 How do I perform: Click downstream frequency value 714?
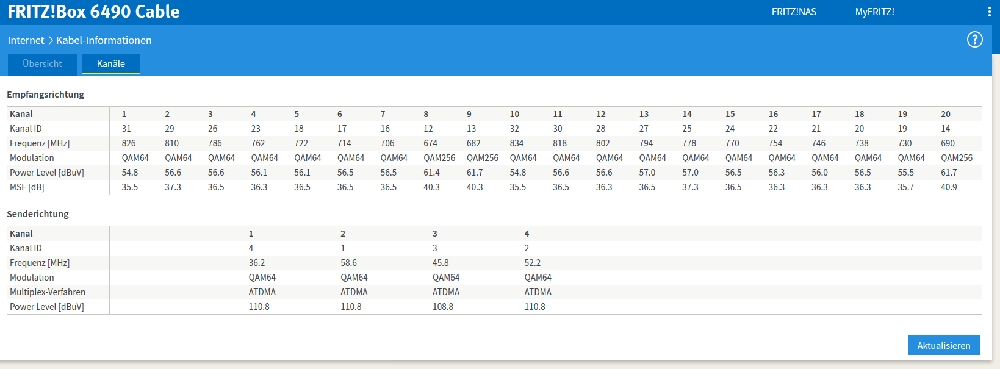[x=344, y=143]
